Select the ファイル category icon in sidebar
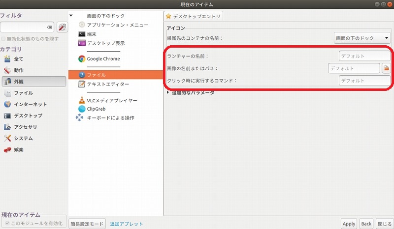 click(7, 93)
